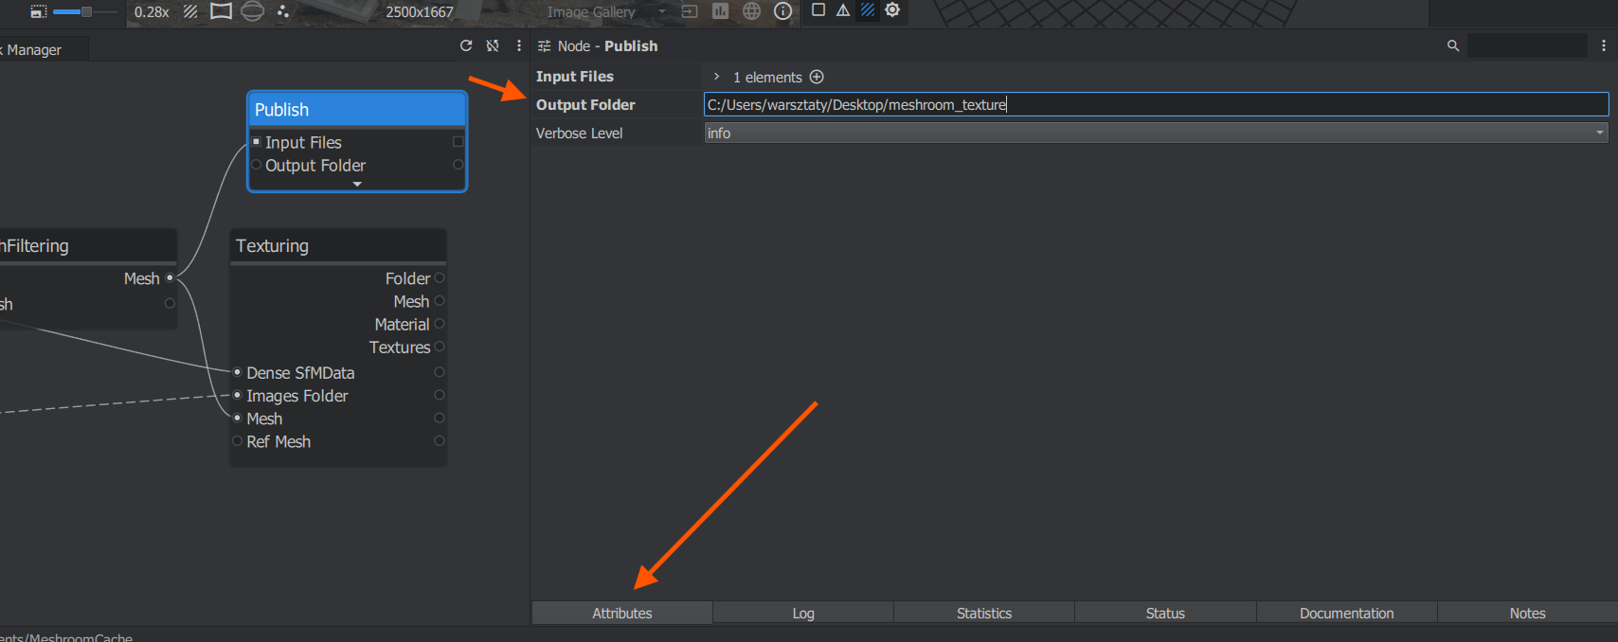Open the Verbose Level dropdown
This screenshot has height=642, width=1618.
[1156, 133]
